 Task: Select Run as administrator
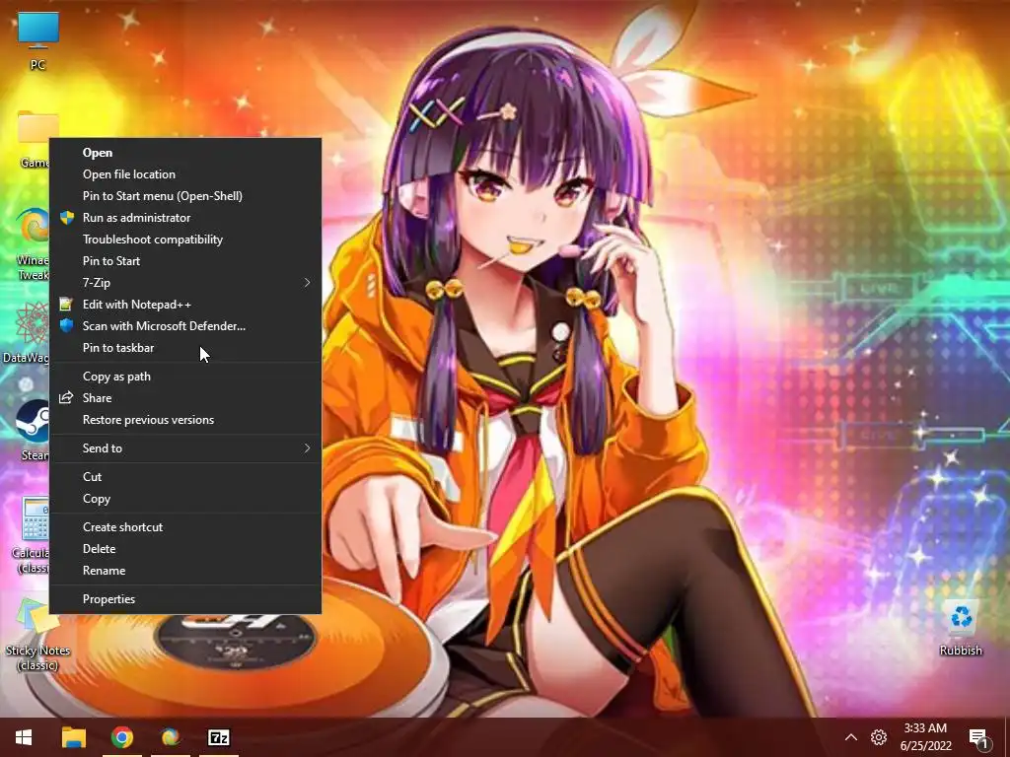[x=185, y=218]
